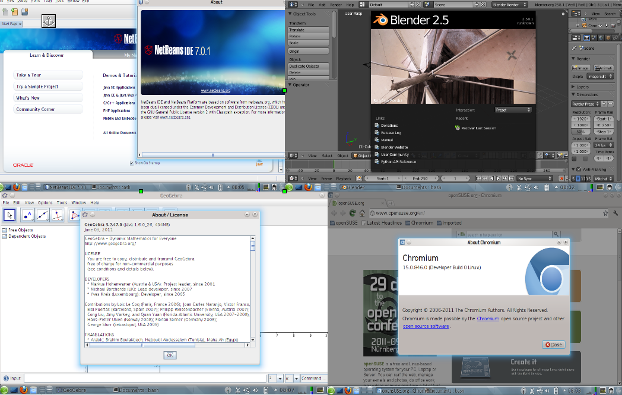The image size is (622, 395).
Task: Select anti-aliasing sample 8 in Blender
Action: [x=578, y=179]
